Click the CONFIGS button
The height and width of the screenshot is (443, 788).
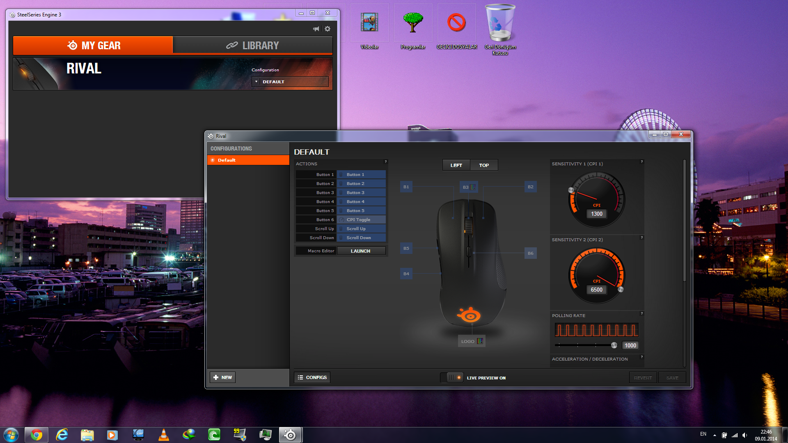pos(312,377)
